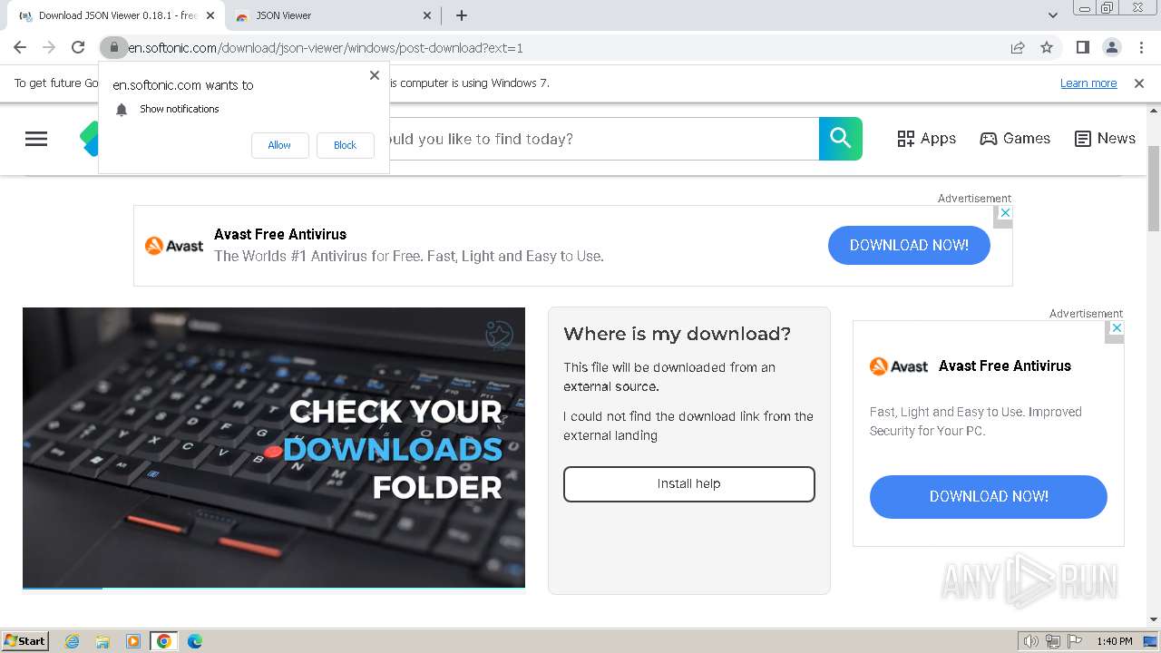This screenshot has width=1161, height=653.
Task: Launch Internet Explorer from the taskbar
Action: (x=72, y=641)
